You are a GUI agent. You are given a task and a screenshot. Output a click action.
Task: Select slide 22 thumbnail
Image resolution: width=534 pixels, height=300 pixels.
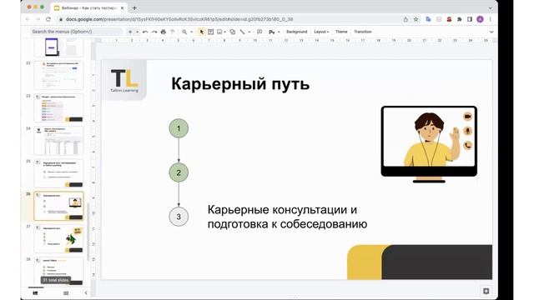tap(58, 75)
